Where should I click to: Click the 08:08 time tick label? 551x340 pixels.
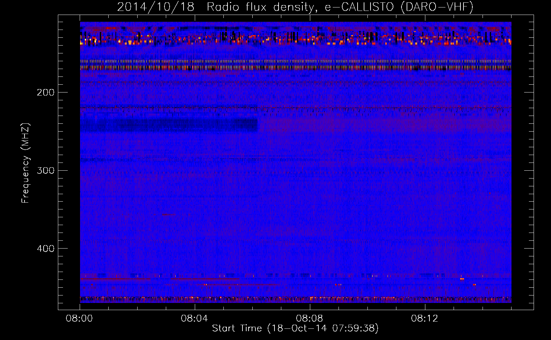pos(310,319)
